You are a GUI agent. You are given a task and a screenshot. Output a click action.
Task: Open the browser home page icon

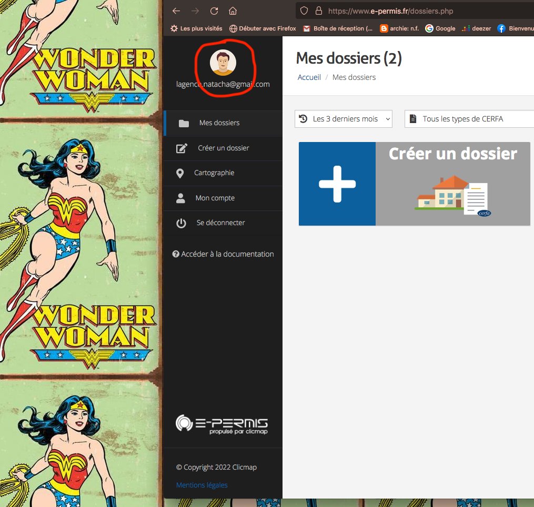[x=233, y=11]
